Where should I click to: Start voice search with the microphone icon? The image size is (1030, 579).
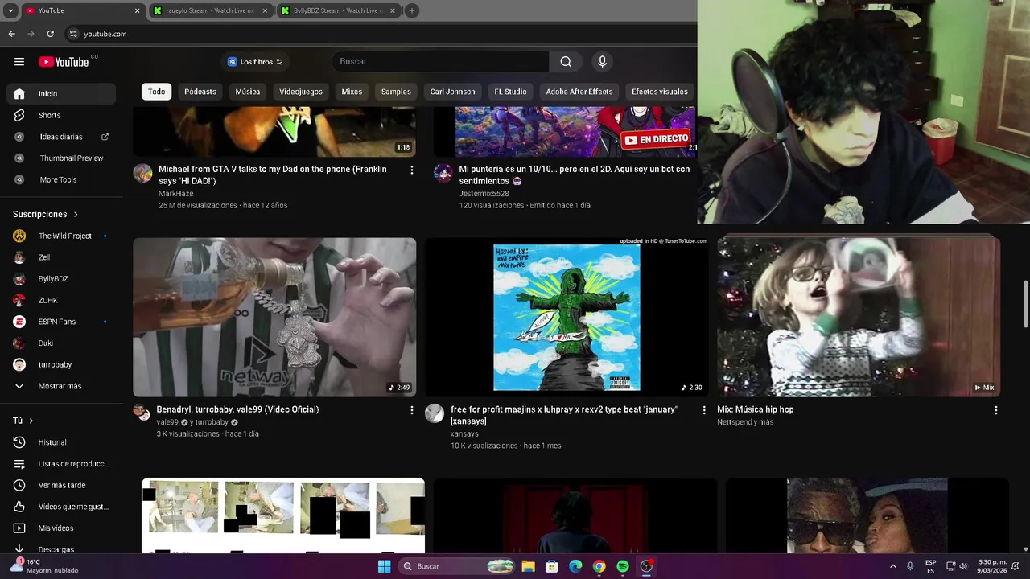click(602, 62)
